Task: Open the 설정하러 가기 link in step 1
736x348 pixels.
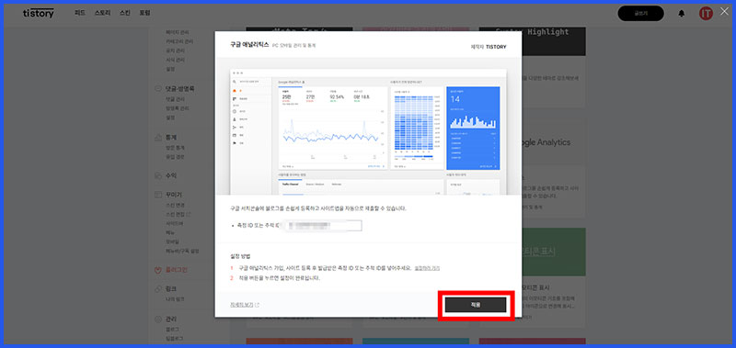Action: (x=427, y=268)
